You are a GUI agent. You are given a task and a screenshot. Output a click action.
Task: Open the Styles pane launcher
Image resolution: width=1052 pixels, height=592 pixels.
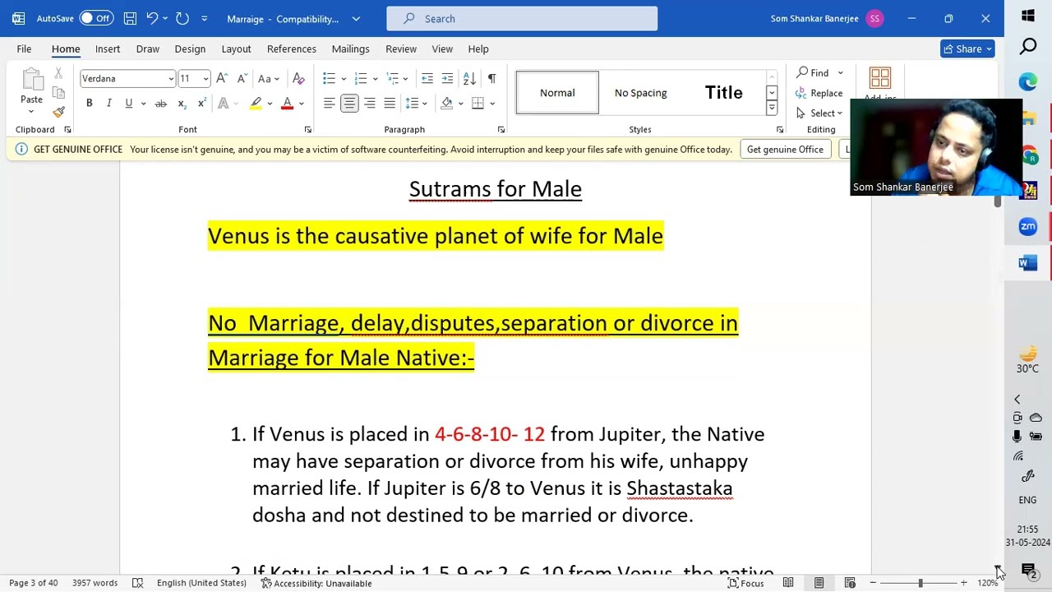coord(780,130)
